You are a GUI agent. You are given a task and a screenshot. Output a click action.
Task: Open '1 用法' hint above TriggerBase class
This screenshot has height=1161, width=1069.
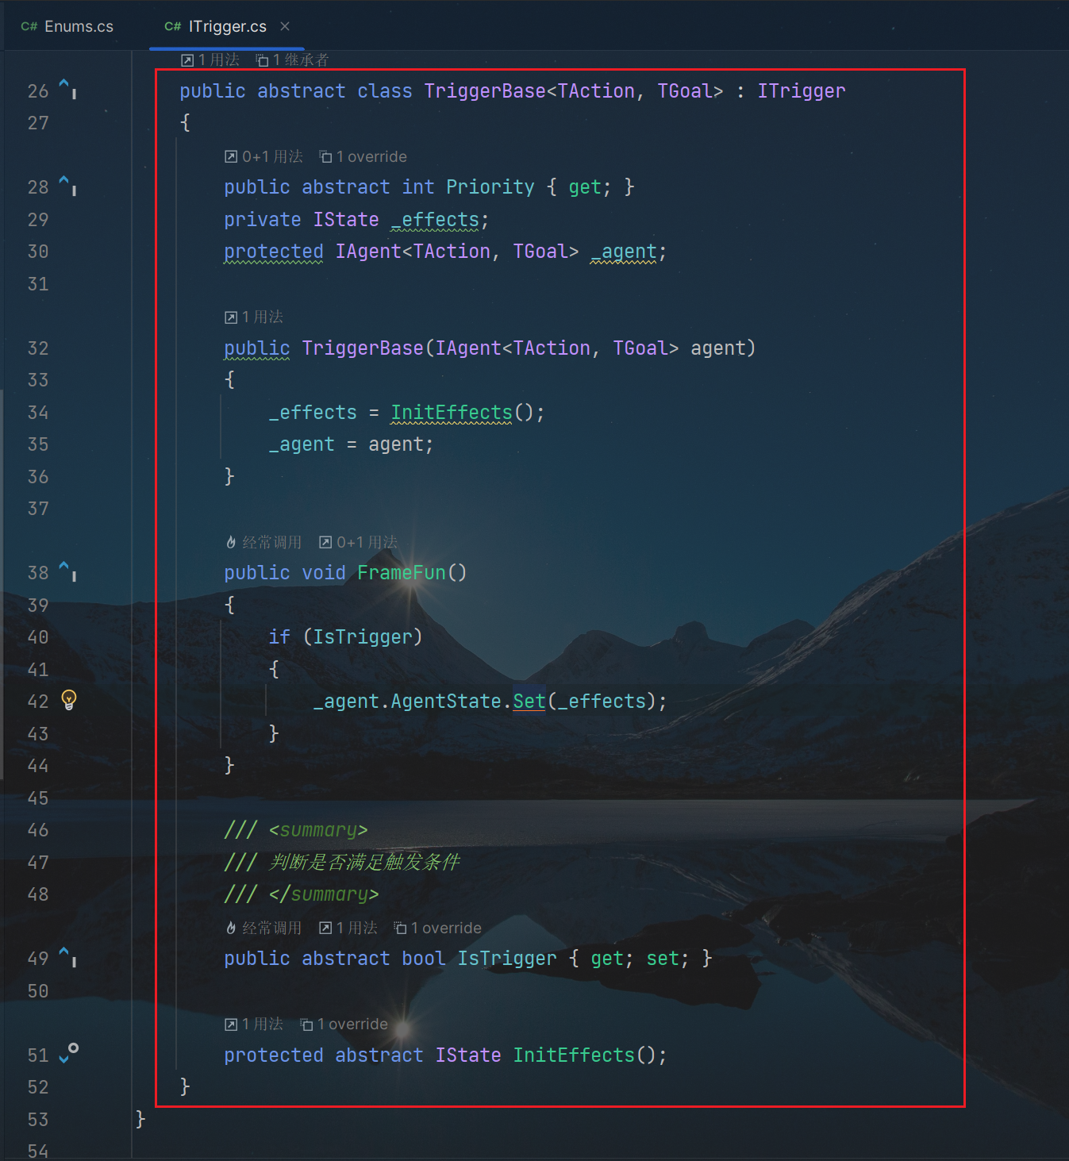coord(210,60)
